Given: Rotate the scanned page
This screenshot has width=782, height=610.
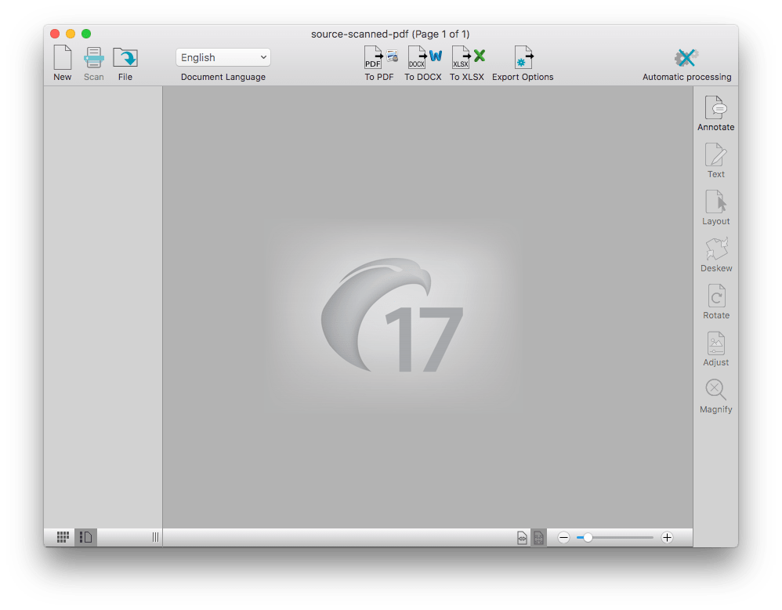Looking at the screenshot, I should pyautogui.click(x=715, y=300).
